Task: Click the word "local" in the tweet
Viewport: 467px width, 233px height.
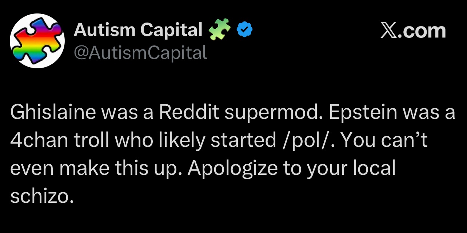Action: (375, 168)
